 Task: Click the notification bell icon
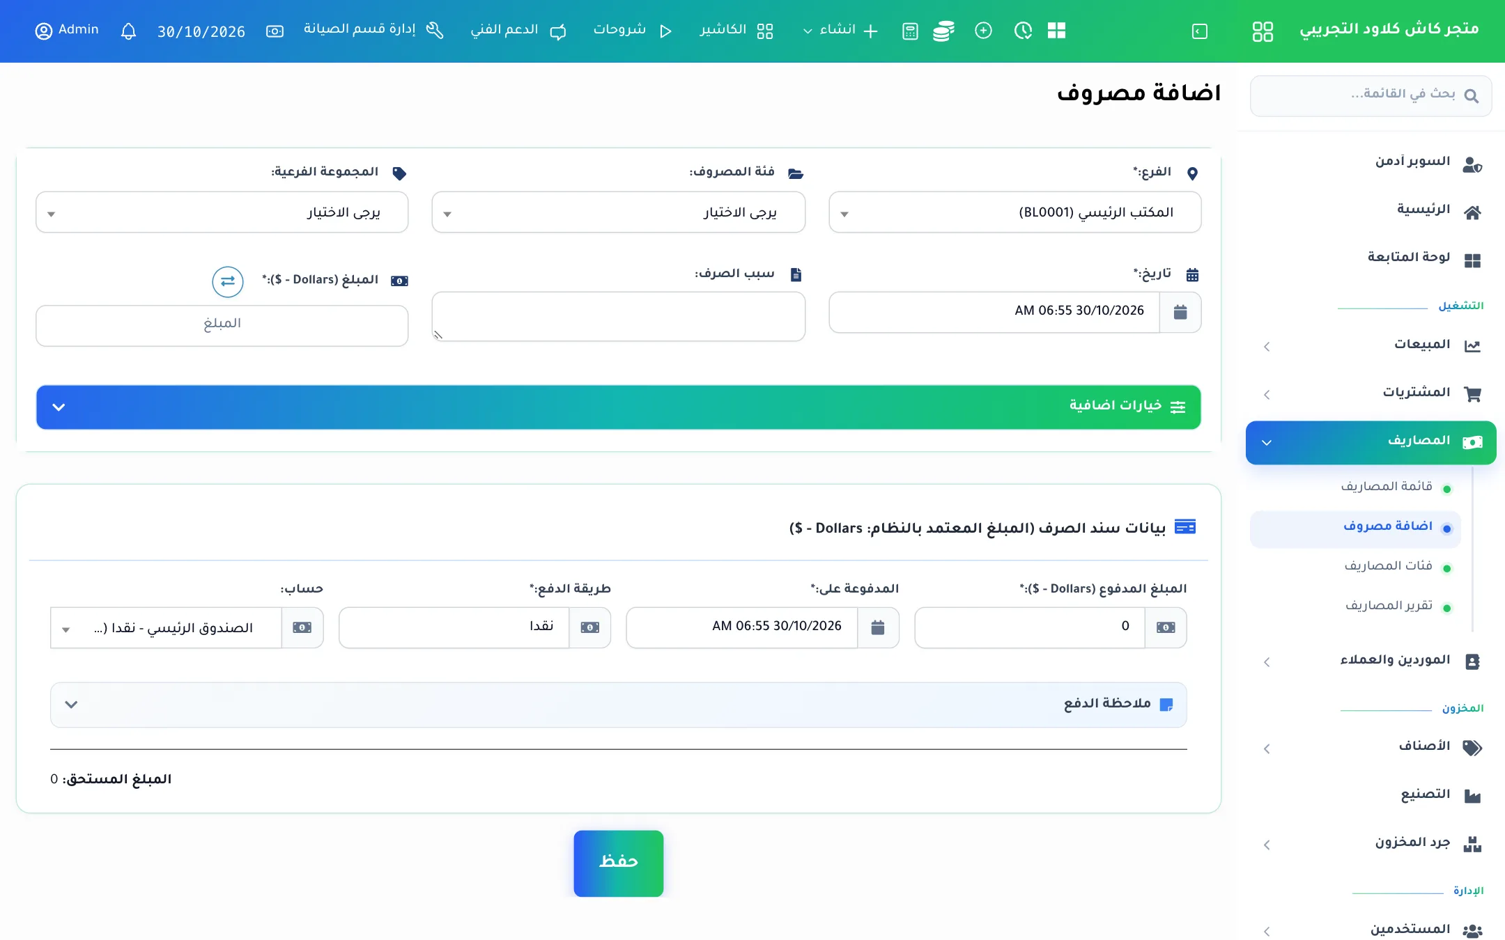[128, 31]
